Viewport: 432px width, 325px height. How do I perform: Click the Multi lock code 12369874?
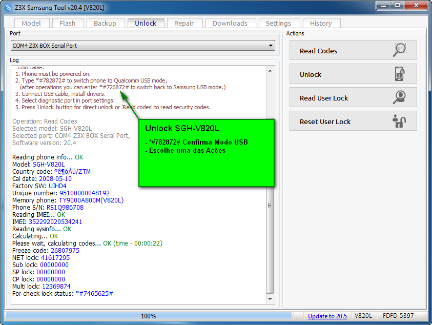pyautogui.click(x=56, y=287)
